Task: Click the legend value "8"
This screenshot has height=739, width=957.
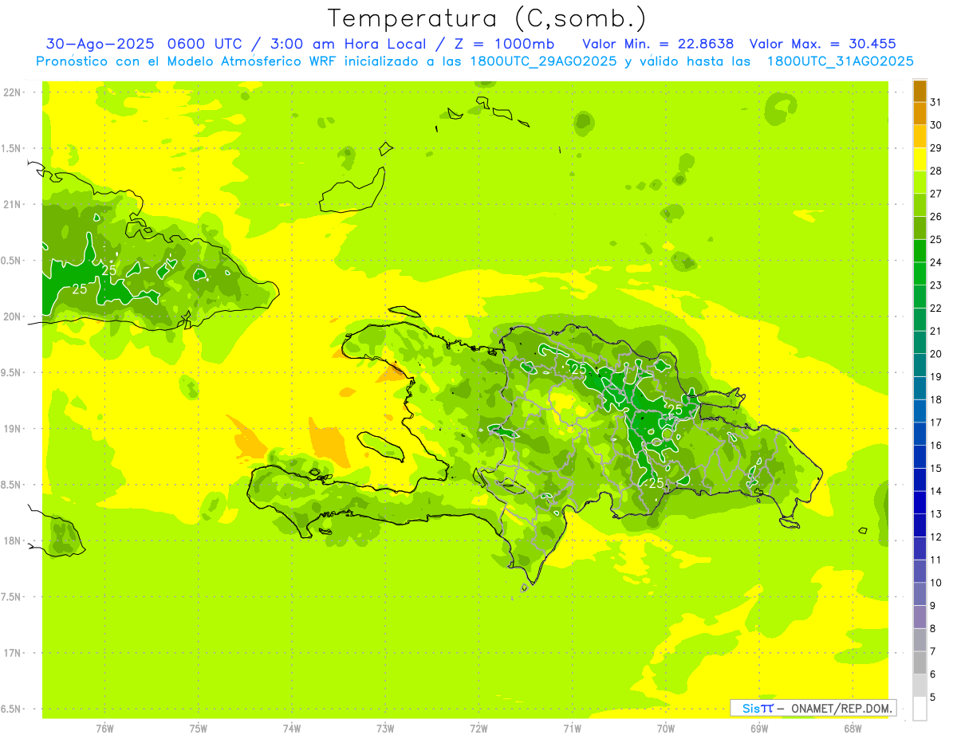Action: [x=933, y=628]
